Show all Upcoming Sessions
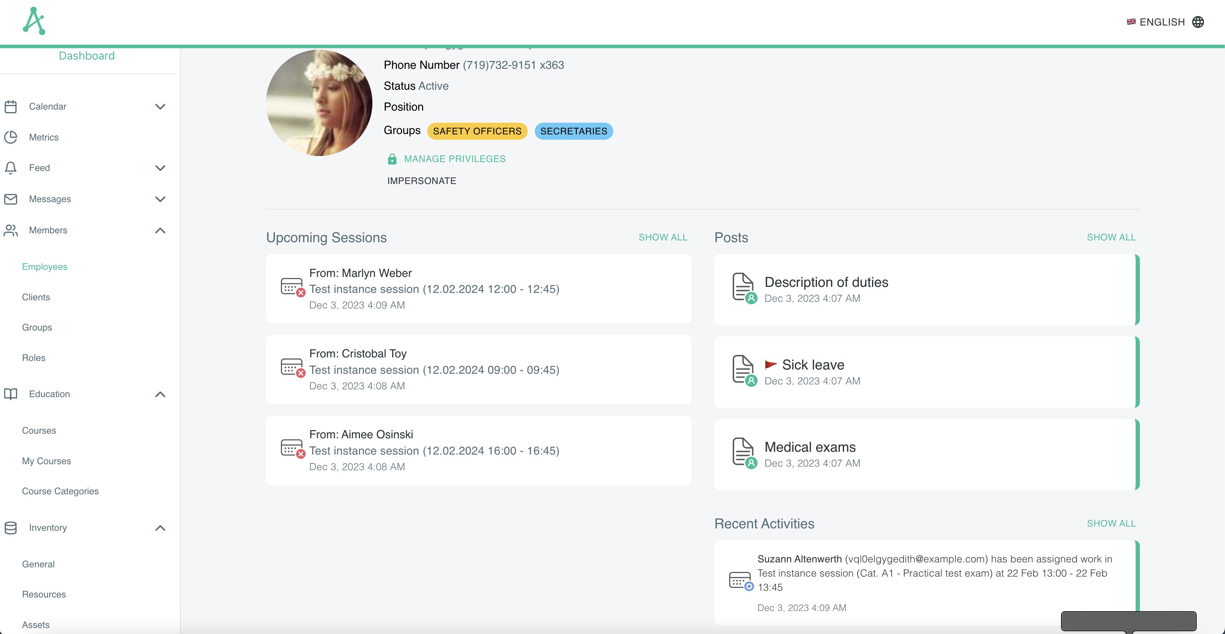The image size is (1225, 634). pyautogui.click(x=663, y=237)
